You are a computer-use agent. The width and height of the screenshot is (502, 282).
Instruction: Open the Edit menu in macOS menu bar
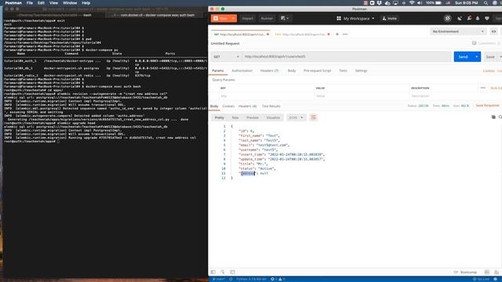(41, 3)
